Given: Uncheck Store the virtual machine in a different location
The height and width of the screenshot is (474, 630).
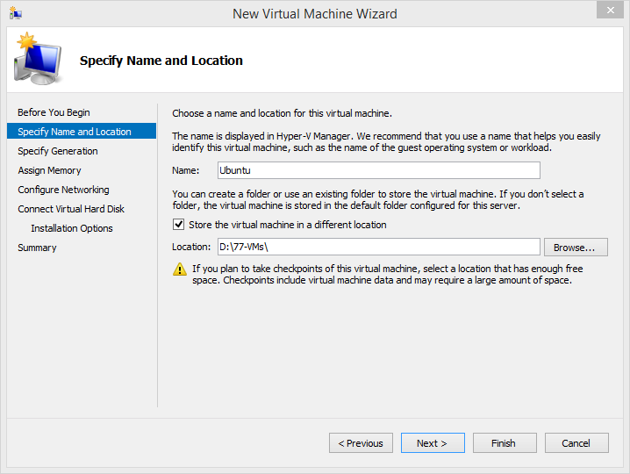Looking at the screenshot, I should click(179, 225).
